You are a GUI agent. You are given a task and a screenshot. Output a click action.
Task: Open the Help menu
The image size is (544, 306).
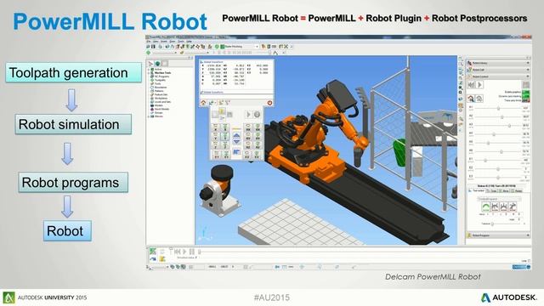[189, 42]
